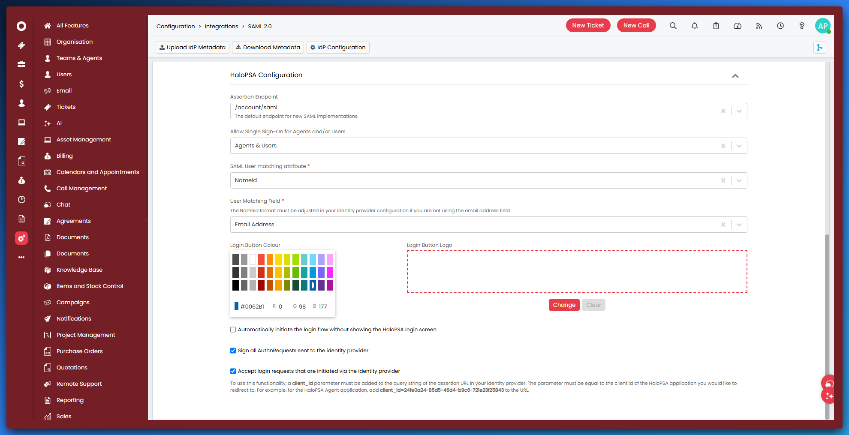
Task: Click the New Ticket button
Action: [x=588, y=25]
